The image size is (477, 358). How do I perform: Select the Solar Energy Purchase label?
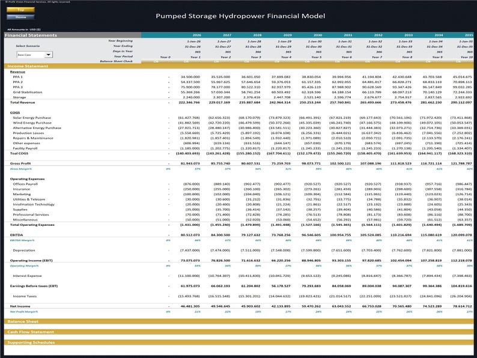click(32, 118)
